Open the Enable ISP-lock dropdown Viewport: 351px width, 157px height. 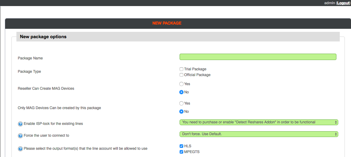259,122
